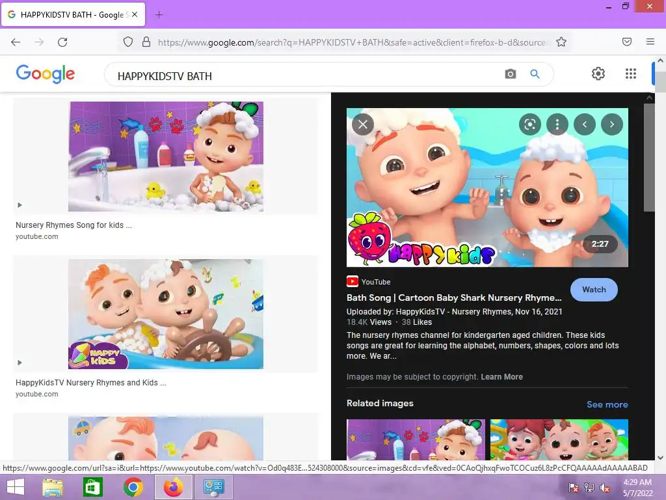Image resolution: width=666 pixels, height=500 pixels.
Task: Click See more related images
Action: [607, 404]
